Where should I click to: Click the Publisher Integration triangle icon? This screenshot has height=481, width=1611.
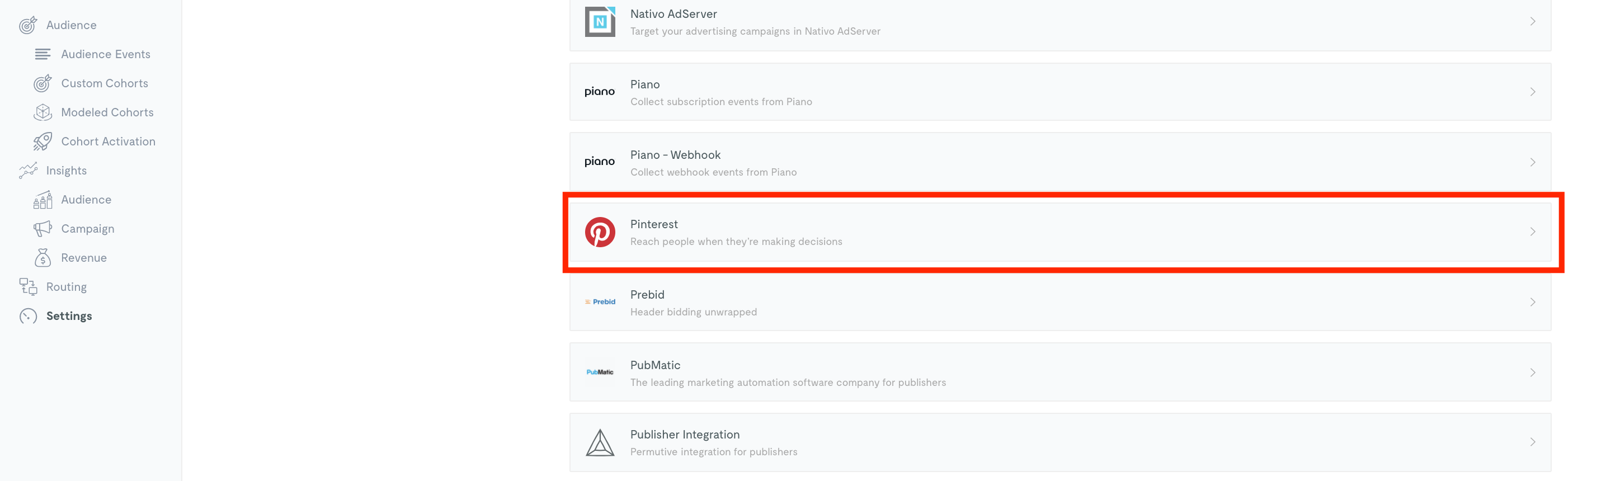click(599, 442)
